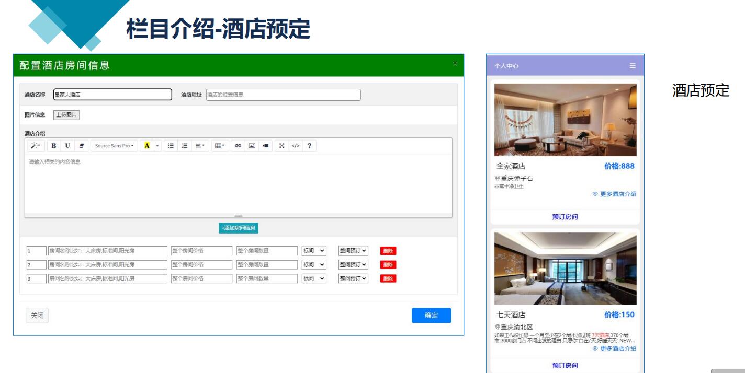
Task: Apply the yellow highlight text color
Action: coord(147,146)
